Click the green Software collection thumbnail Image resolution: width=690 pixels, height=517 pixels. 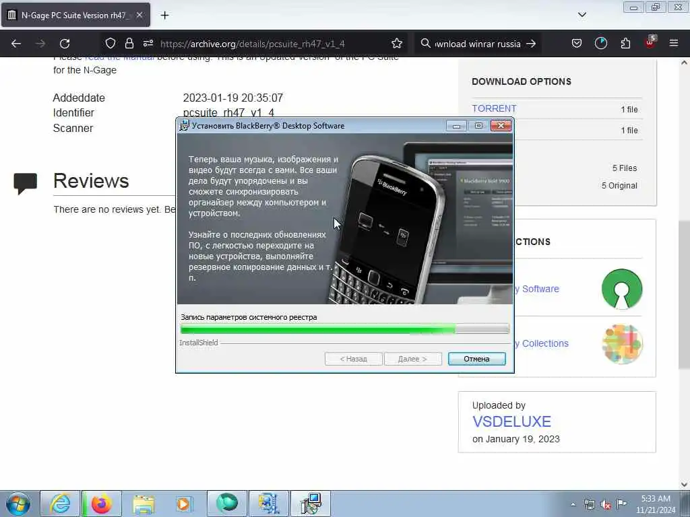coord(622,289)
